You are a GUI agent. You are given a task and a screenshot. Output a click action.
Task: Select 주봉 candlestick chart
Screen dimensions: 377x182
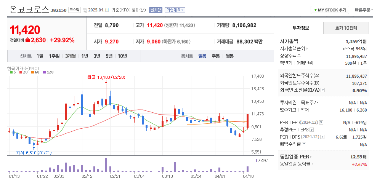(x=216, y=56)
